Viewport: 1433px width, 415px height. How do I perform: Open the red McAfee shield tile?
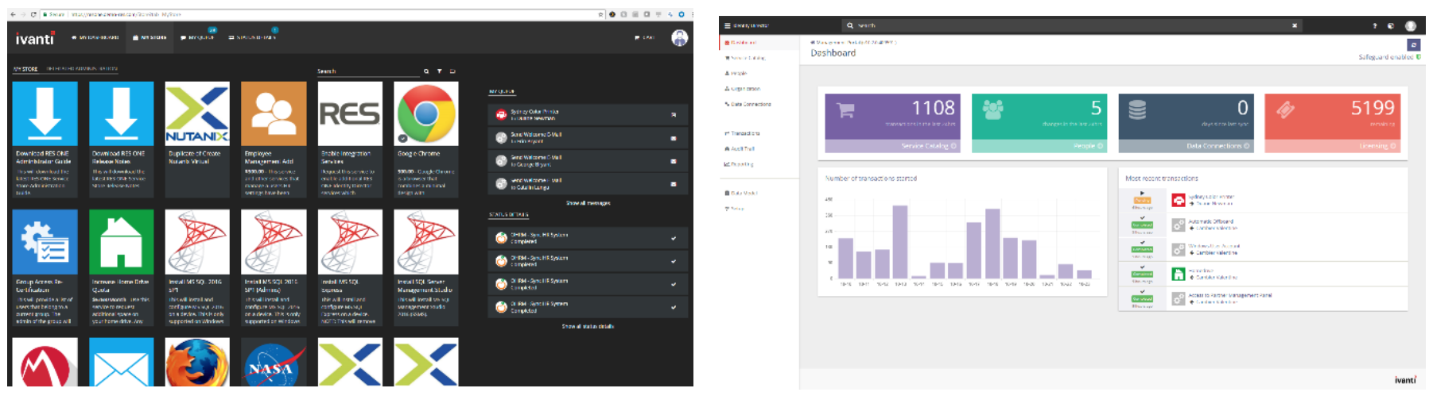tap(45, 362)
